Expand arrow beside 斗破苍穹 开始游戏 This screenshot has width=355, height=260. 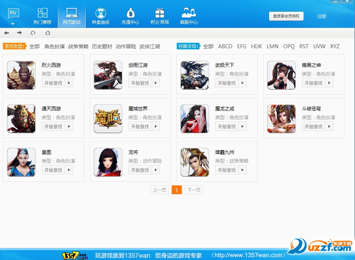(x=329, y=127)
